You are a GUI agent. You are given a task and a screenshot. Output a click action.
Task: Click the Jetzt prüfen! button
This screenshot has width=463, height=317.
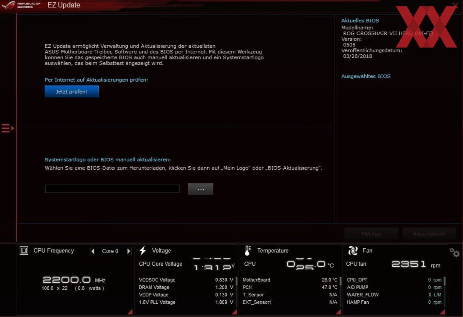(x=71, y=91)
